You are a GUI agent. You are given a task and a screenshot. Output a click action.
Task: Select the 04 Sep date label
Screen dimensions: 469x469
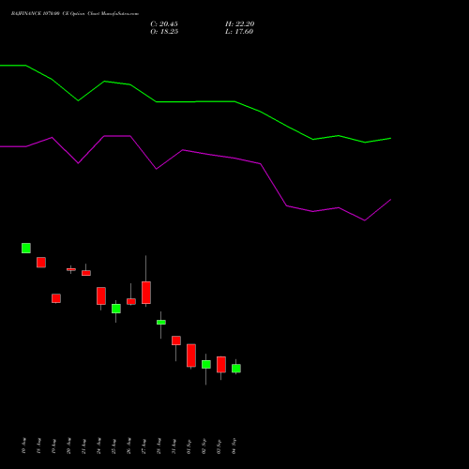pyautogui.click(x=234, y=446)
